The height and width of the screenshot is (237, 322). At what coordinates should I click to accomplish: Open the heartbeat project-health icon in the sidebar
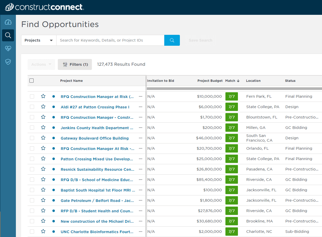(x=8, y=48)
